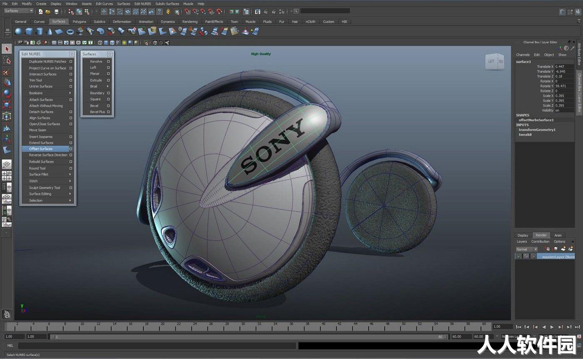
Task: Toggle wireframe on shaded display
Action: pos(112,42)
